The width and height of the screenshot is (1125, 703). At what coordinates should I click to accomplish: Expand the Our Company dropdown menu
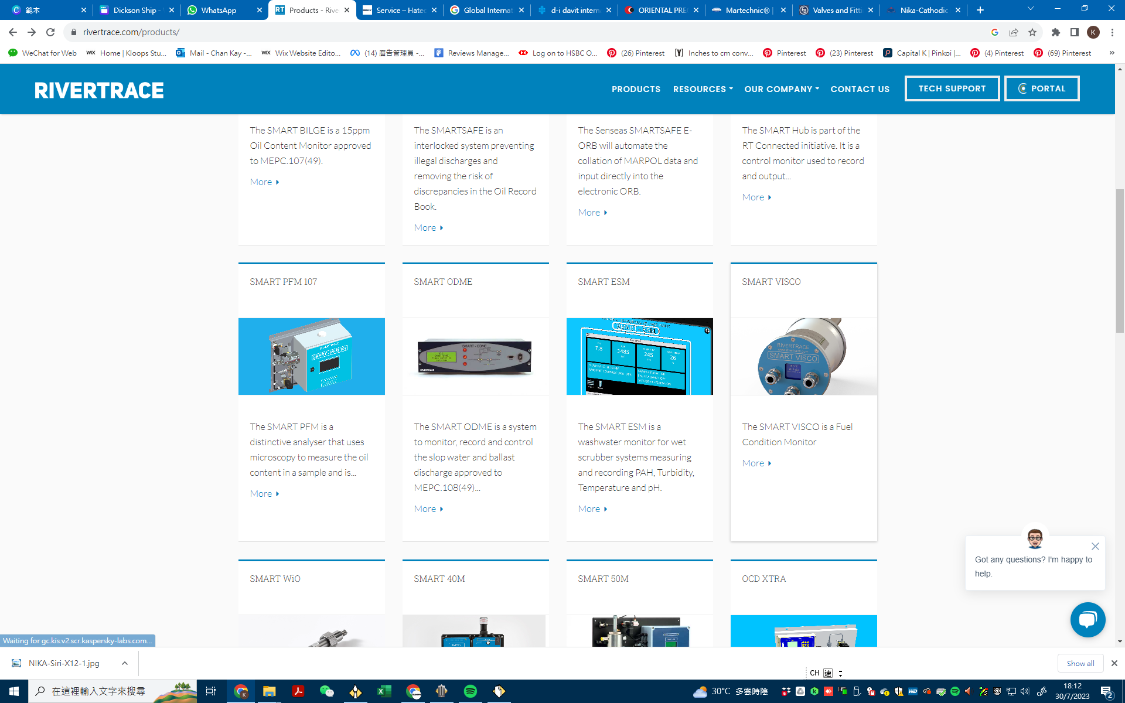781,89
